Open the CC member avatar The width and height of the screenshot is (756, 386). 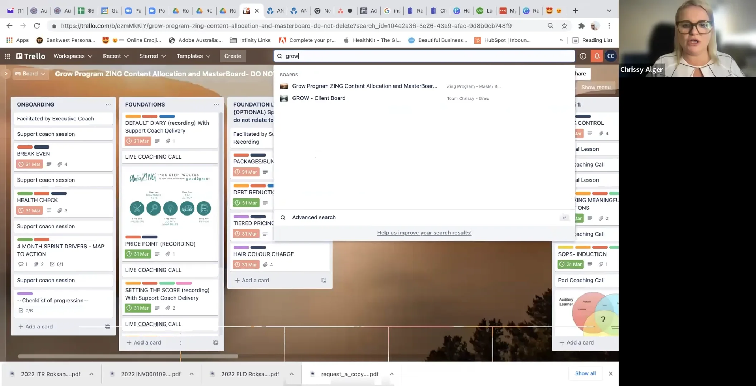pos(611,56)
